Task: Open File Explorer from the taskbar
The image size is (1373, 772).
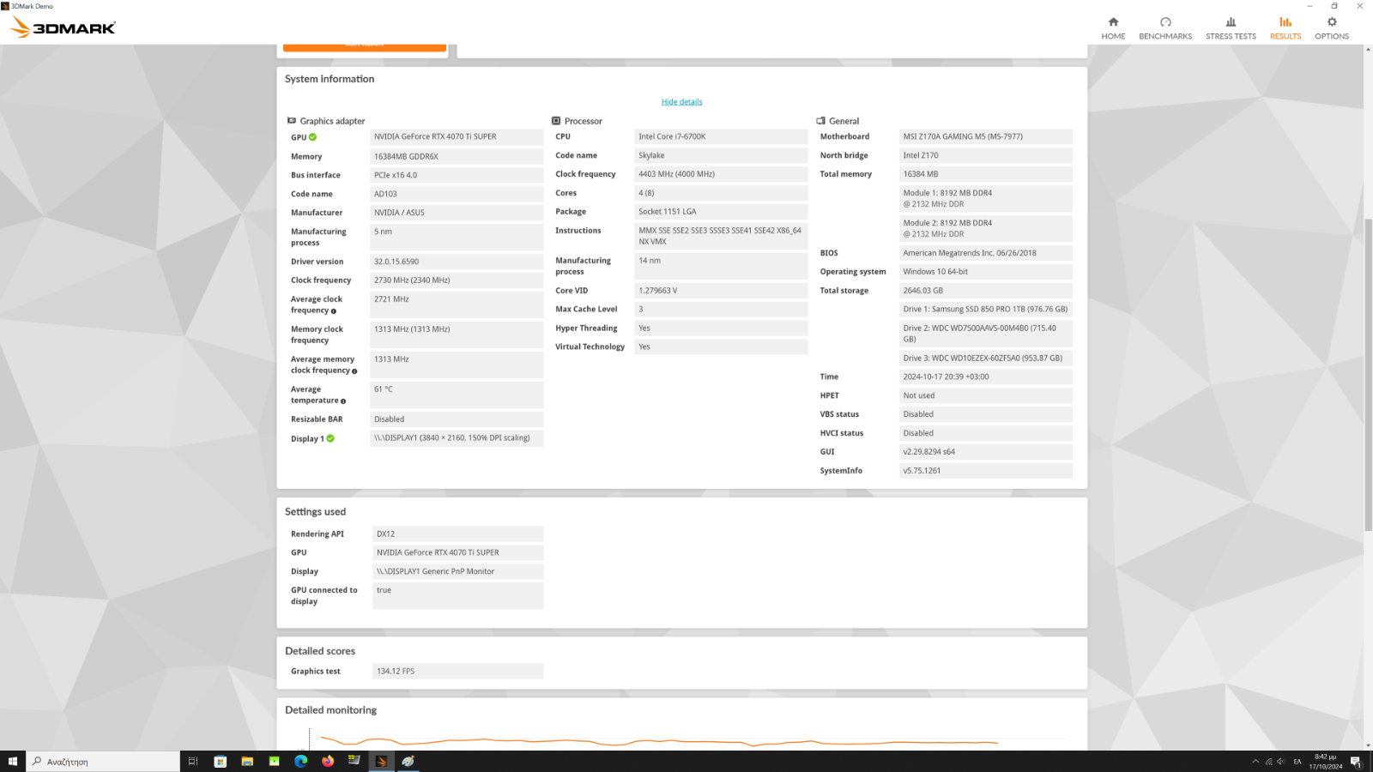Action: (x=247, y=761)
